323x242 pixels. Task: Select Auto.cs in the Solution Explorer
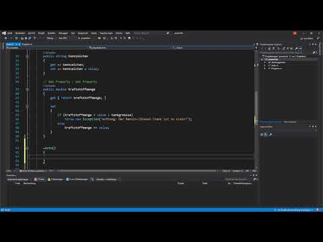pyautogui.click(x=275, y=65)
